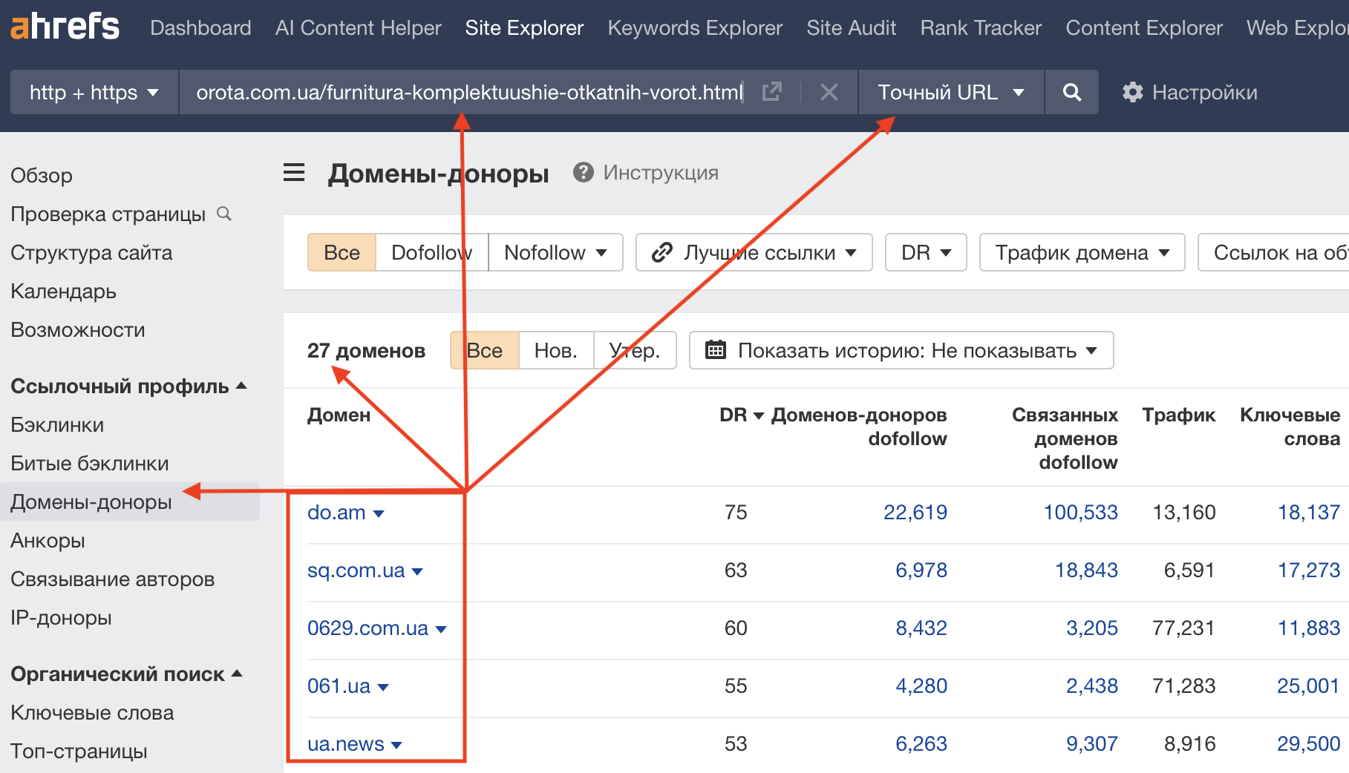
Task: Select the Dofollow filter toggle
Action: (431, 252)
